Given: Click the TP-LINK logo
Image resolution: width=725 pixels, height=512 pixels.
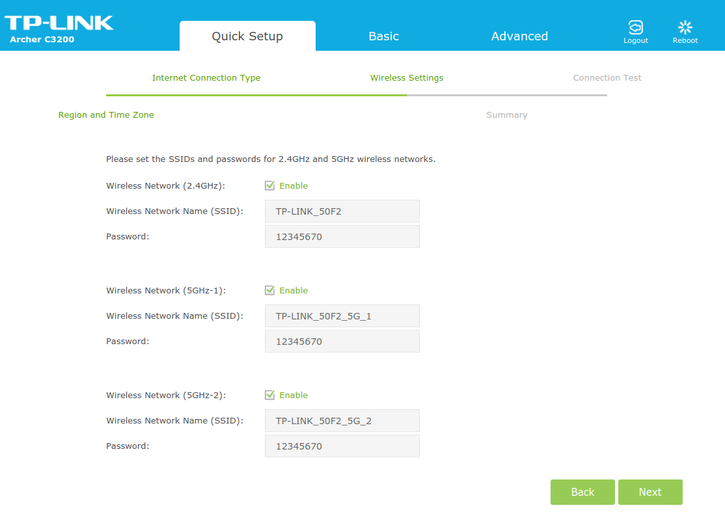Looking at the screenshot, I should click(59, 23).
